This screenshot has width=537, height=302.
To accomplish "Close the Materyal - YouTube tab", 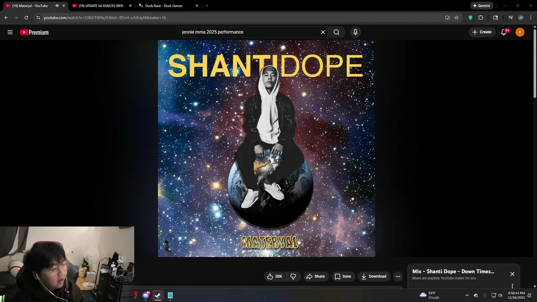I will (x=64, y=6).
